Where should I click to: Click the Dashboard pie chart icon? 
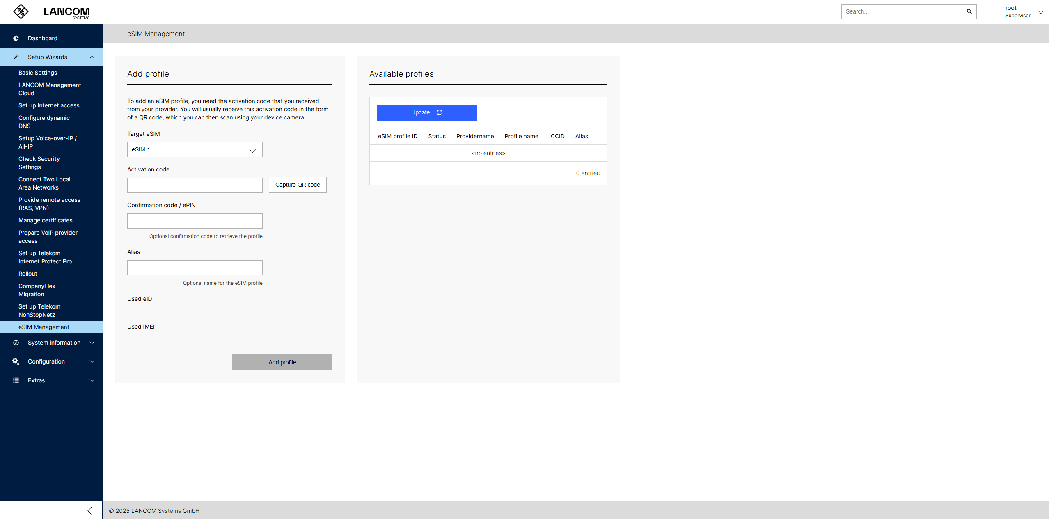[16, 38]
